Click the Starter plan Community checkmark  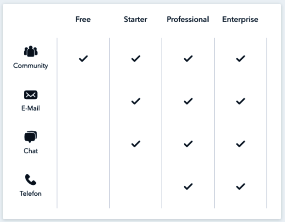coord(136,58)
